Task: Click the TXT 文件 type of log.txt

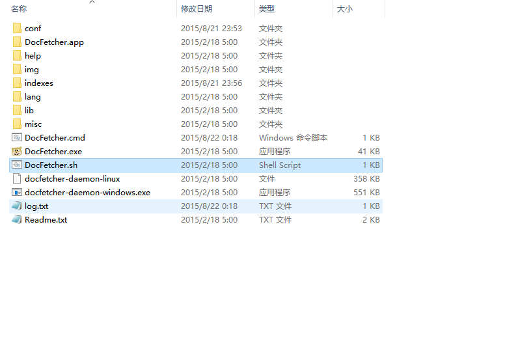Action: 275,206
